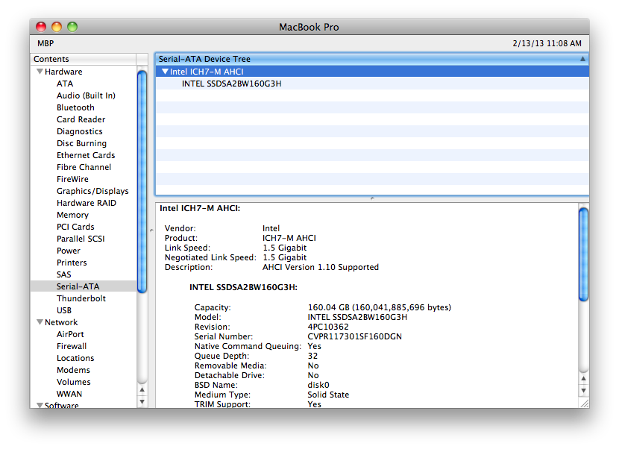The width and height of the screenshot is (619, 449).
Task: Click the details pane scroll down arrow
Action: coord(583,391)
